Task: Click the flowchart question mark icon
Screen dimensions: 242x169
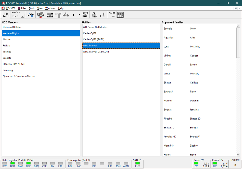Action: 66,15
